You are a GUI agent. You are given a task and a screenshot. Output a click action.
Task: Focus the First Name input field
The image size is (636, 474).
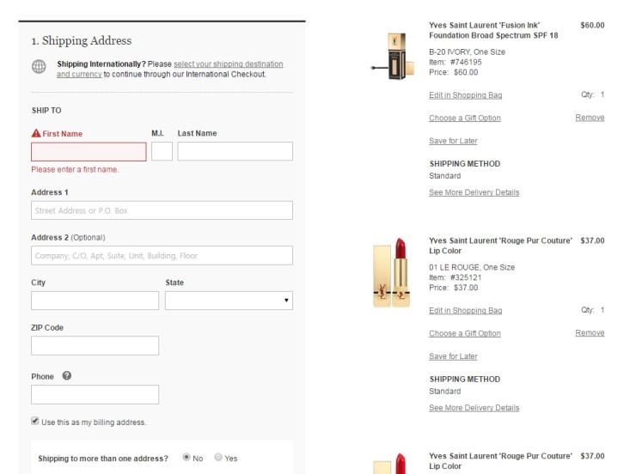click(89, 151)
